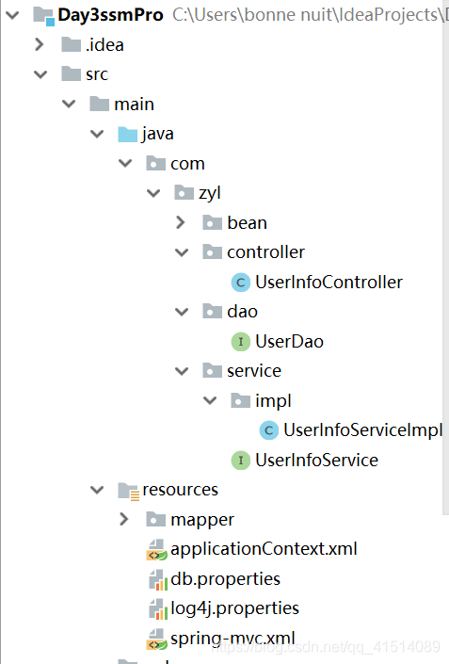Click the spring-mvc.xml file icon
This screenshot has width=449, height=664.
click(156, 639)
